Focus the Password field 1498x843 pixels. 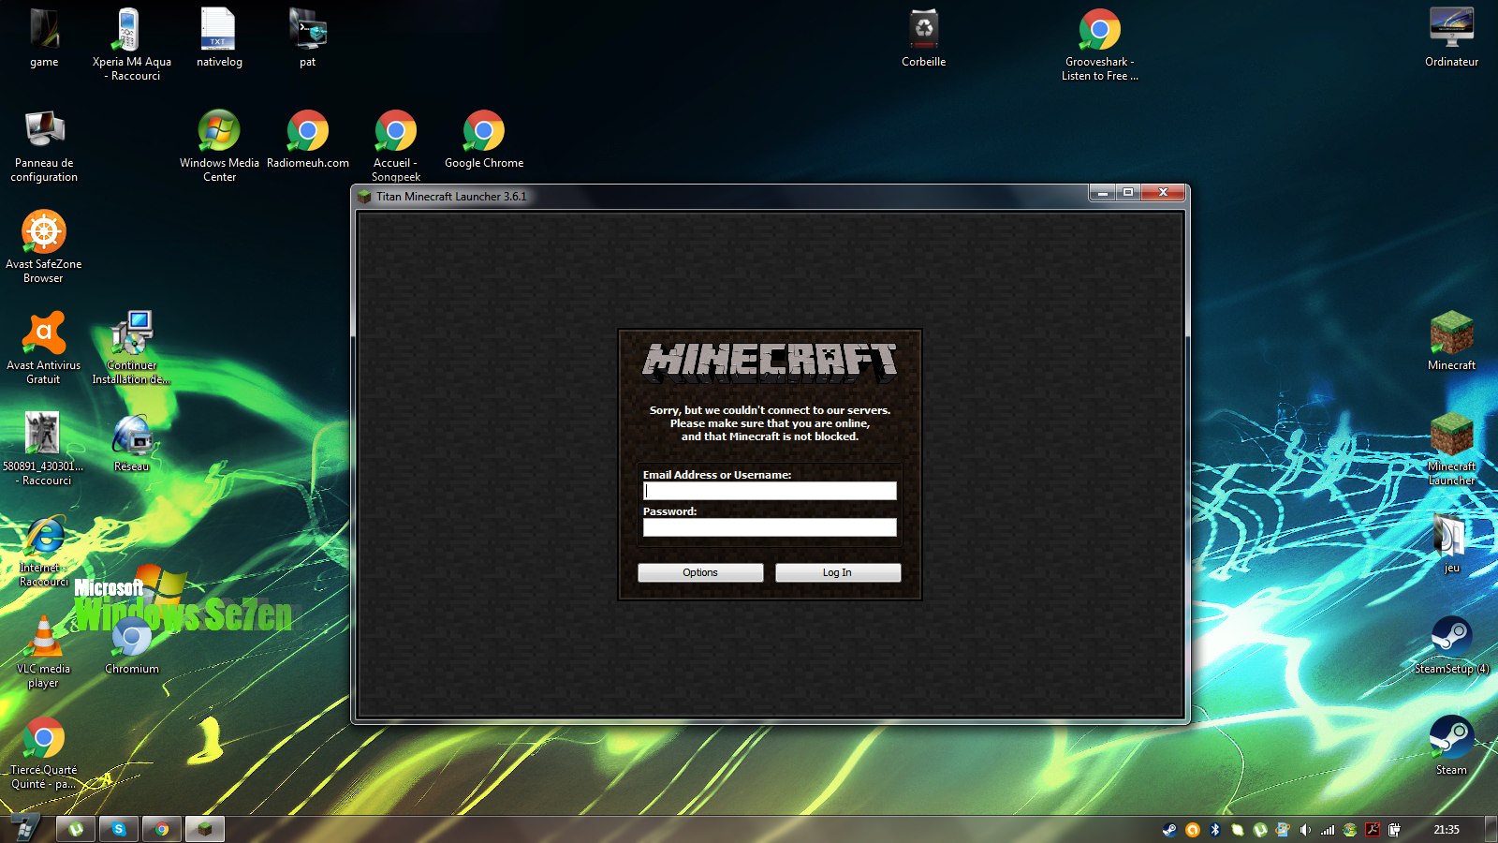(770, 527)
